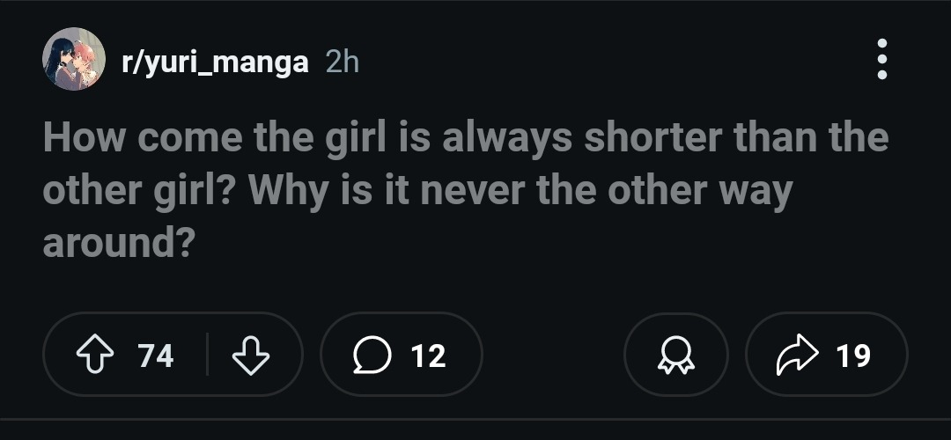Image resolution: width=951 pixels, height=440 pixels.
Task: Open the r/yuri_manga community avatar
Action: [74, 60]
